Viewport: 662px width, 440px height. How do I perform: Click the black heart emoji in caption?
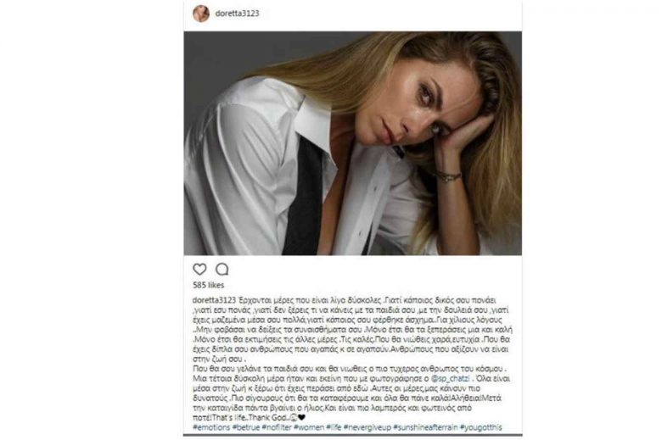pyautogui.click(x=301, y=418)
